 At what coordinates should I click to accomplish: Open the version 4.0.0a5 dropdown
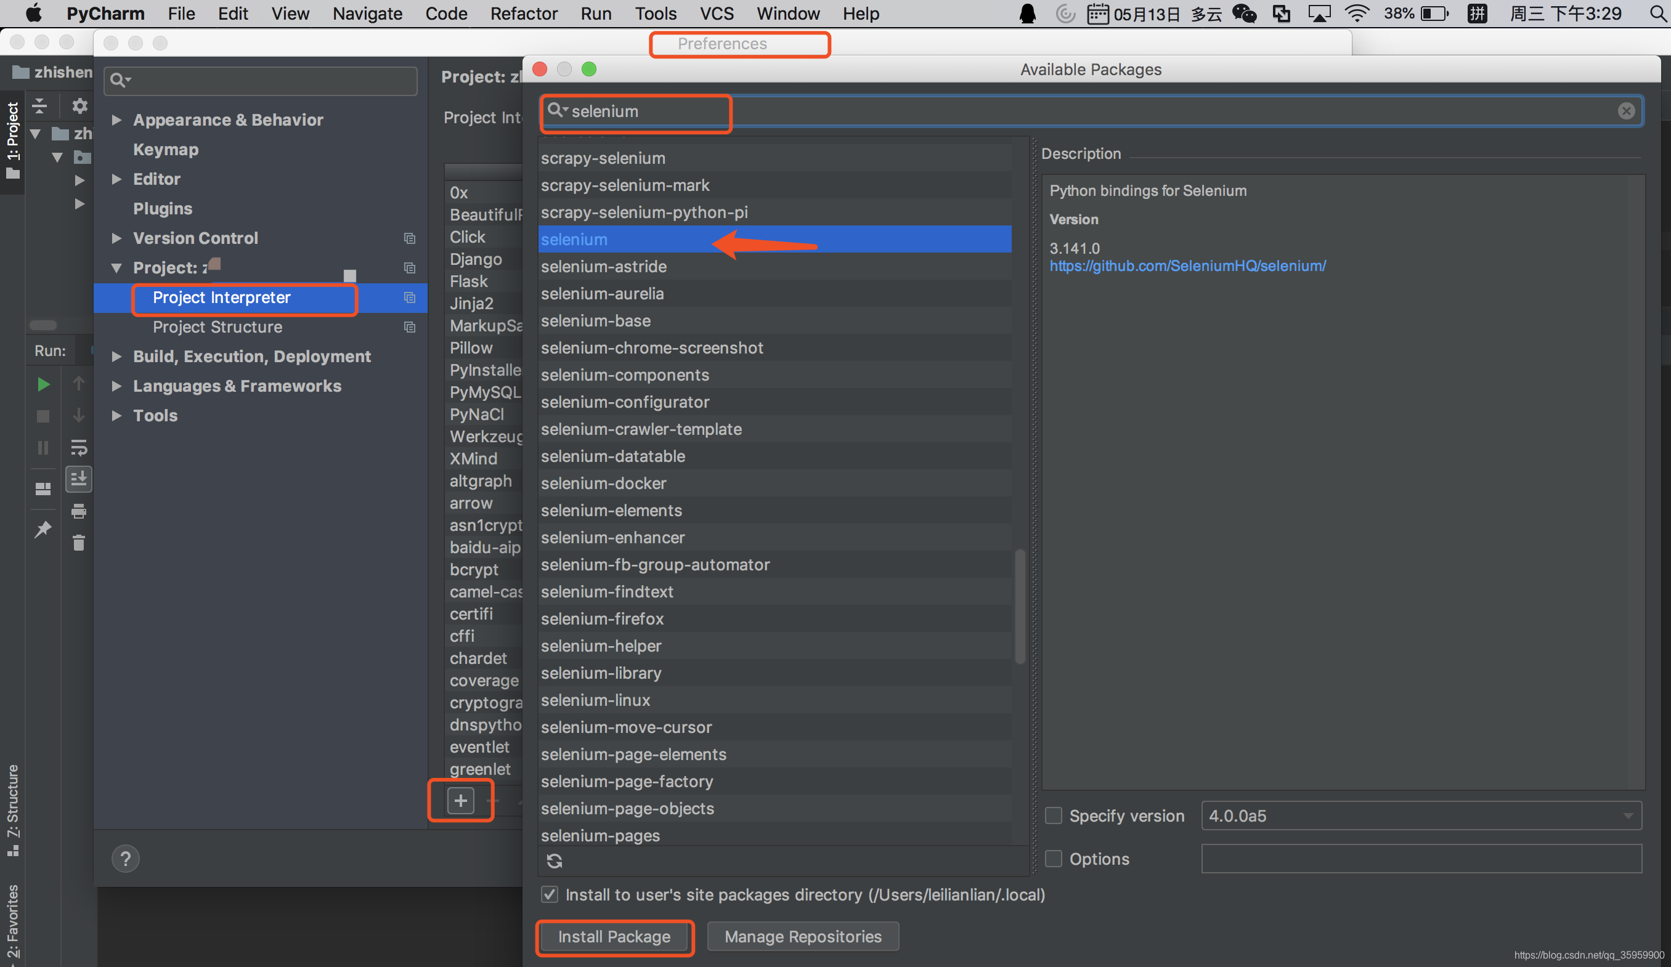(1420, 815)
